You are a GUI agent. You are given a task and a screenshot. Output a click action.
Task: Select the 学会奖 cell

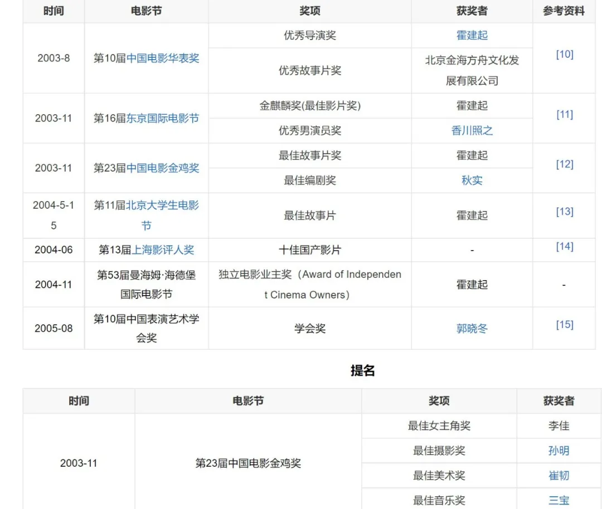click(x=310, y=329)
